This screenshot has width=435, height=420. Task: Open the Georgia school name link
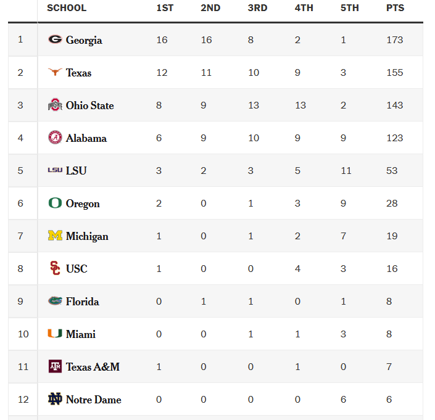point(84,40)
